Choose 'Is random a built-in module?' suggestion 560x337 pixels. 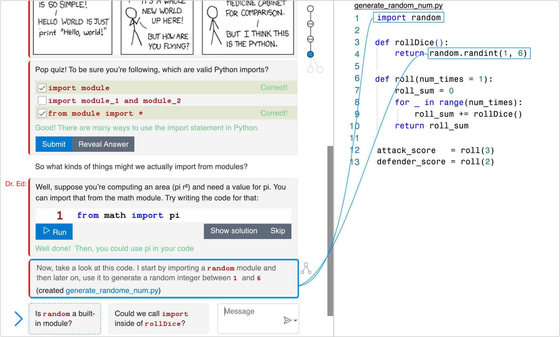pyautogui.click(x=65, y=318)
